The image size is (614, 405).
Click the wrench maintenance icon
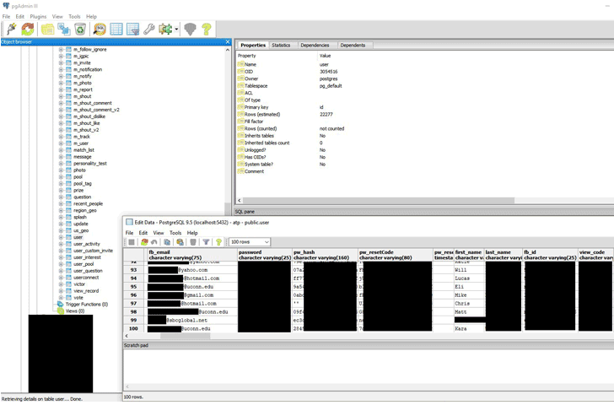point(149,29)
